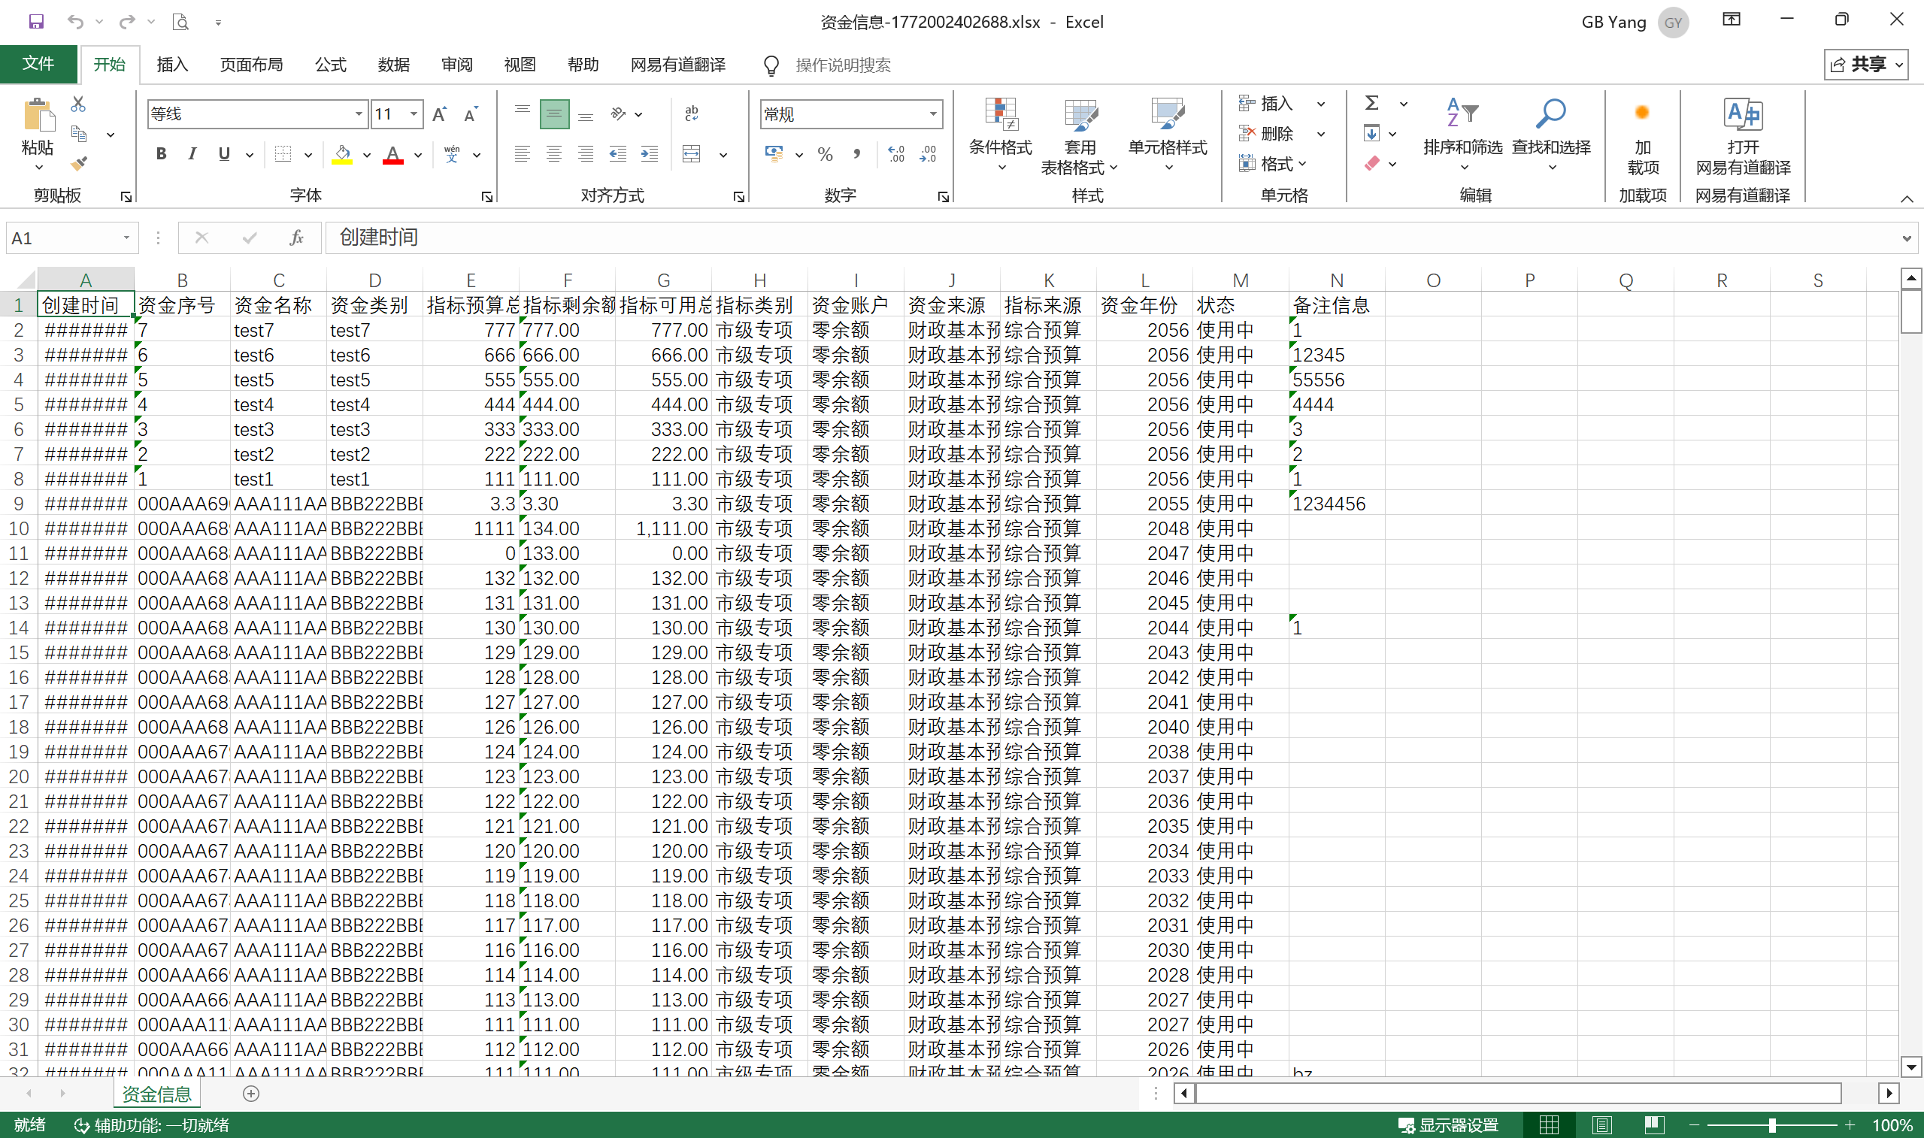Open the font size dropdown
The width and height of the screenshot is (1924, 1138).
(x=414, y=114)
